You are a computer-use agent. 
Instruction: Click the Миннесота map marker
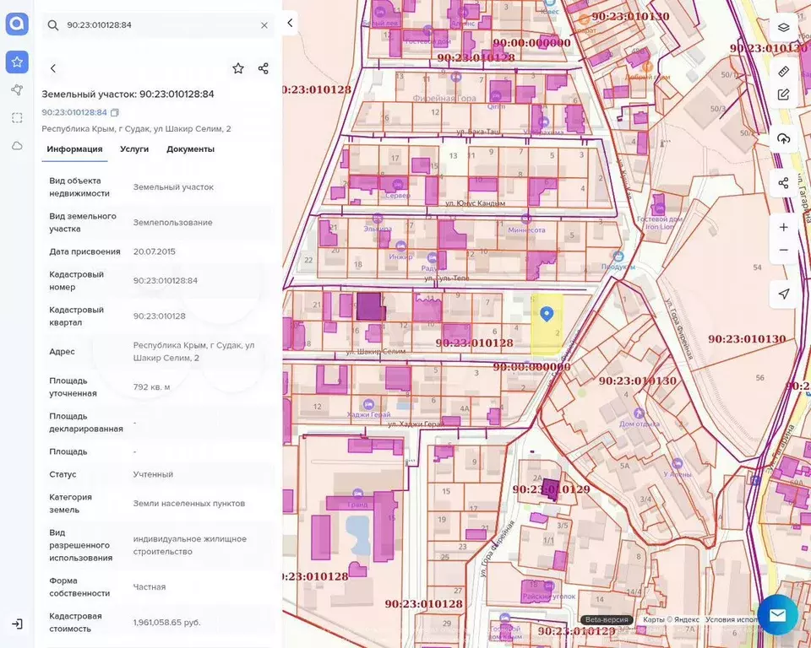526,219
